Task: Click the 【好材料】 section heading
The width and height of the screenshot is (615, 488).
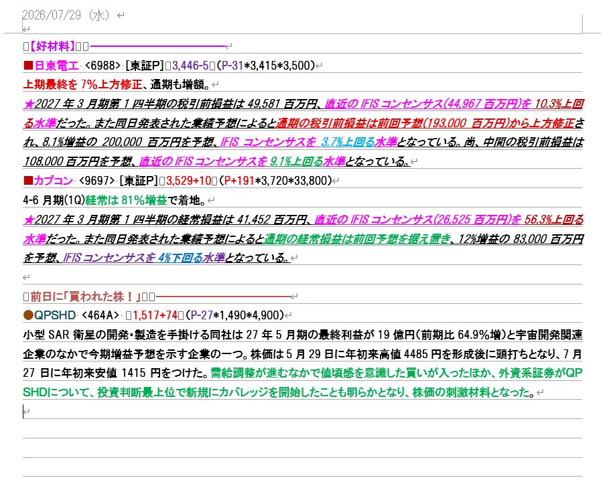Action: coord(52,46)
